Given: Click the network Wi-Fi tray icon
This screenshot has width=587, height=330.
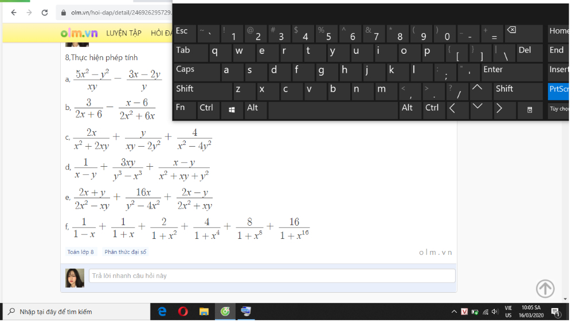Looking at the screenshot, I should 485,312.
